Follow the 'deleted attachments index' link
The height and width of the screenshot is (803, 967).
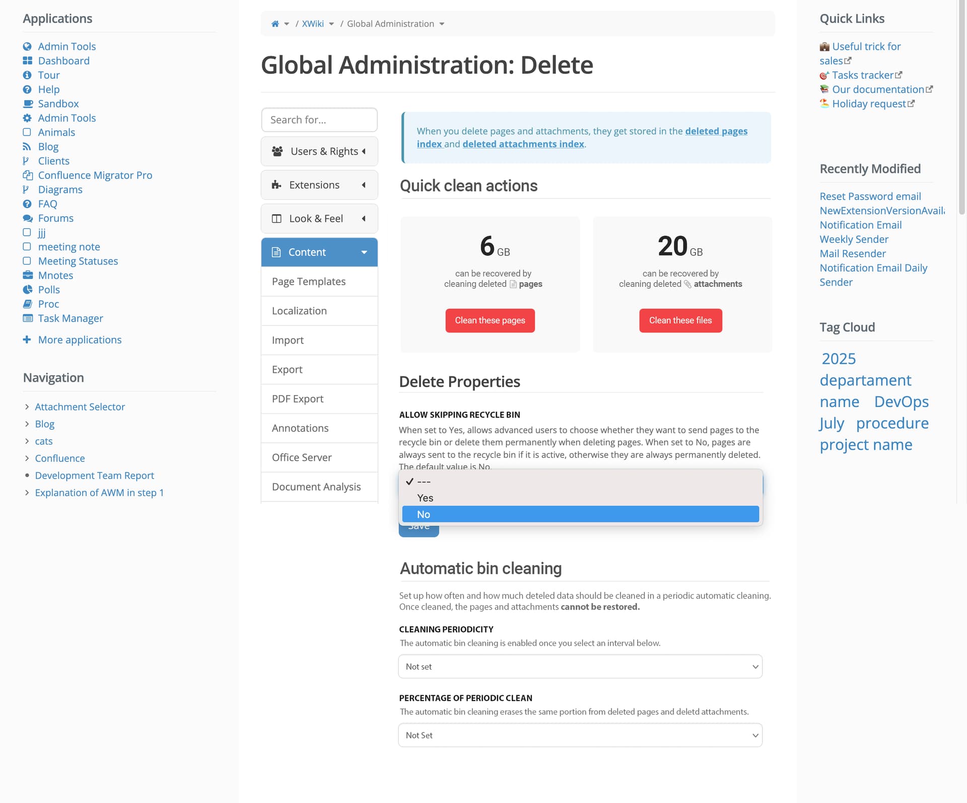(x=523, y=144)
